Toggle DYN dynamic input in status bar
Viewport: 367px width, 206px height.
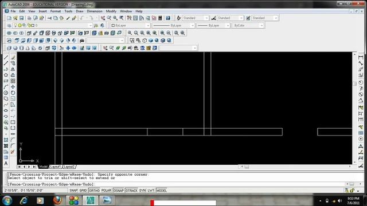click(143, 191)
